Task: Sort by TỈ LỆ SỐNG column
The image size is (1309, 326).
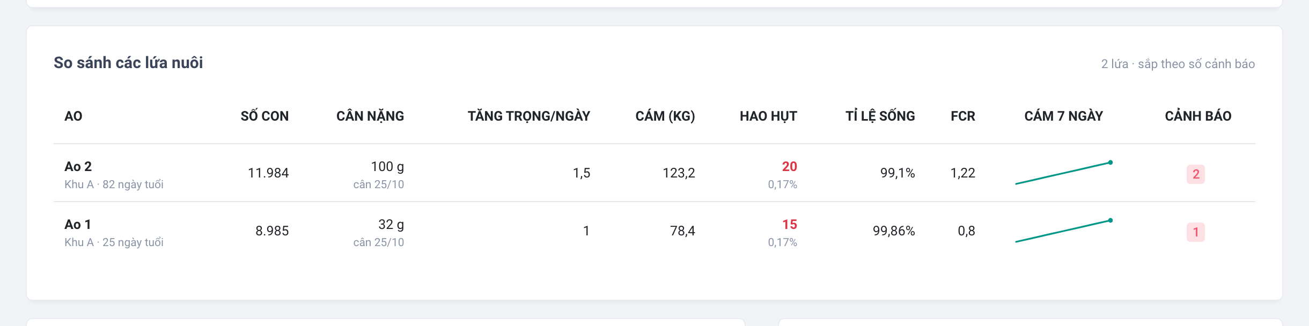Action: coord(880,116)
